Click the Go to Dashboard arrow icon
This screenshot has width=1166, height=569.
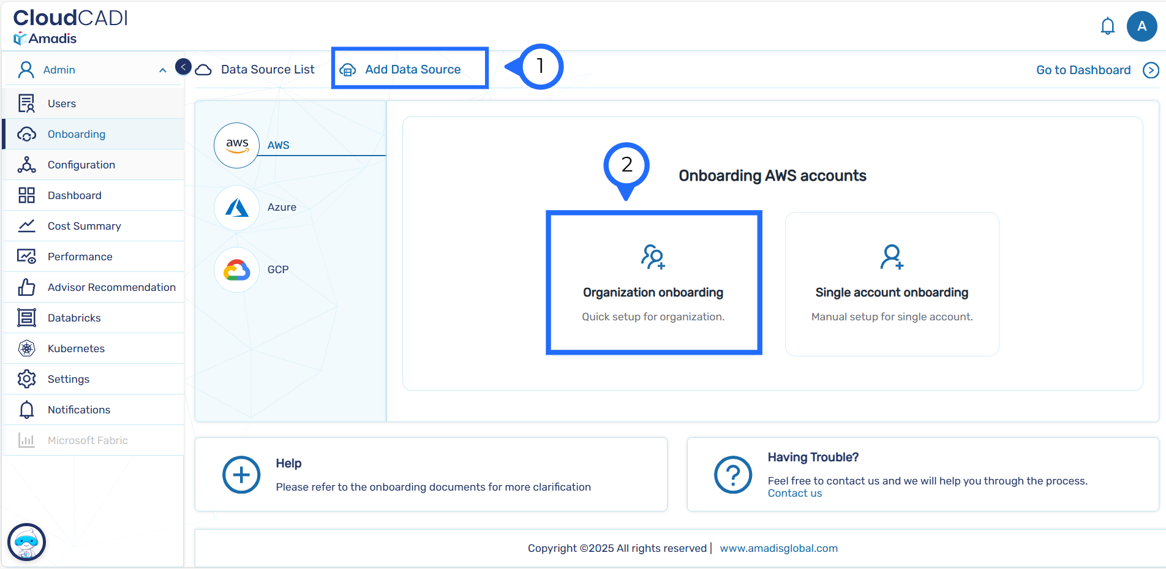point(1151,70)
